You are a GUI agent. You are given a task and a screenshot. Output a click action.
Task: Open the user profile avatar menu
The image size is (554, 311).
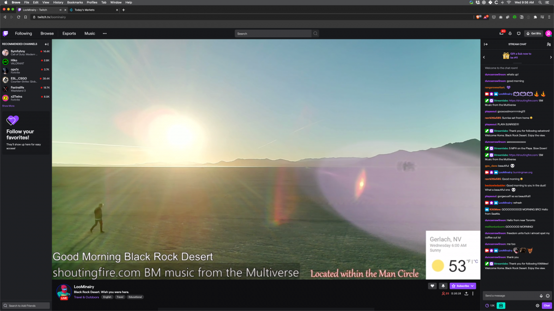pos(548,33)
